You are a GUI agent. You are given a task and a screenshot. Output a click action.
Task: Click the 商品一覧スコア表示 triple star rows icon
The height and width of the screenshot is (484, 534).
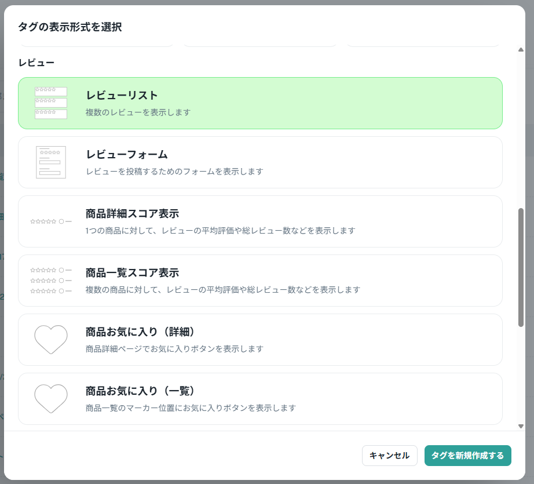[x=51, y=281]
